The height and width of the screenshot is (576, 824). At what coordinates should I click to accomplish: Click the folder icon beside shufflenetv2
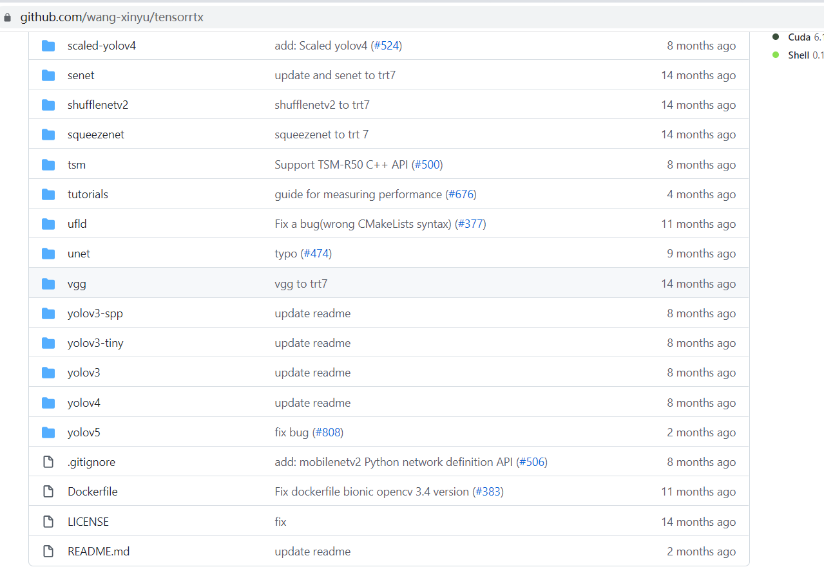[48, 105]
